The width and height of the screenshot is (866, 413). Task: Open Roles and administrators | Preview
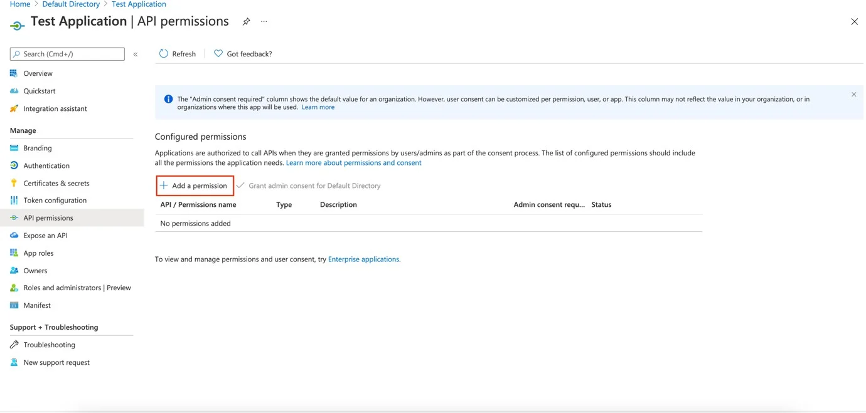tap(77, 288)
